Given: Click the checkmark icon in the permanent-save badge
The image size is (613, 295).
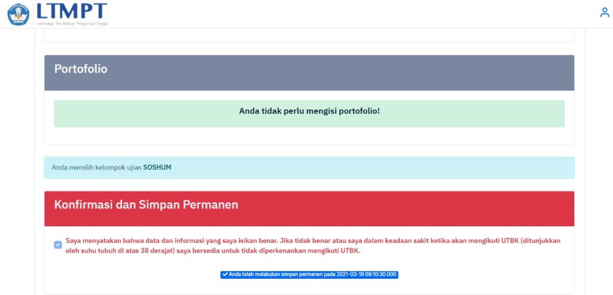Looking at the screenshot, I should click(x=225, y=275).
